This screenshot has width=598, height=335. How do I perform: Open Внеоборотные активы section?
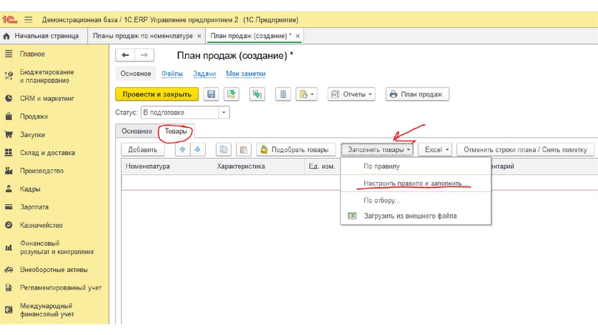tap(53, 270)
